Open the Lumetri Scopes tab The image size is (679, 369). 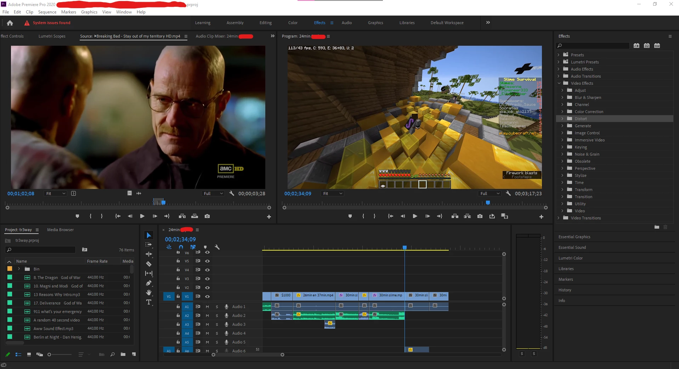(52, 36)
